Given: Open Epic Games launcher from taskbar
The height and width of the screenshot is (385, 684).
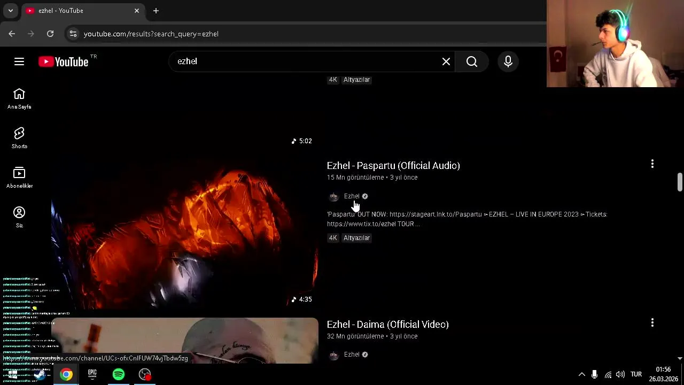Looking at the screenshot, I should click(92, 374).
